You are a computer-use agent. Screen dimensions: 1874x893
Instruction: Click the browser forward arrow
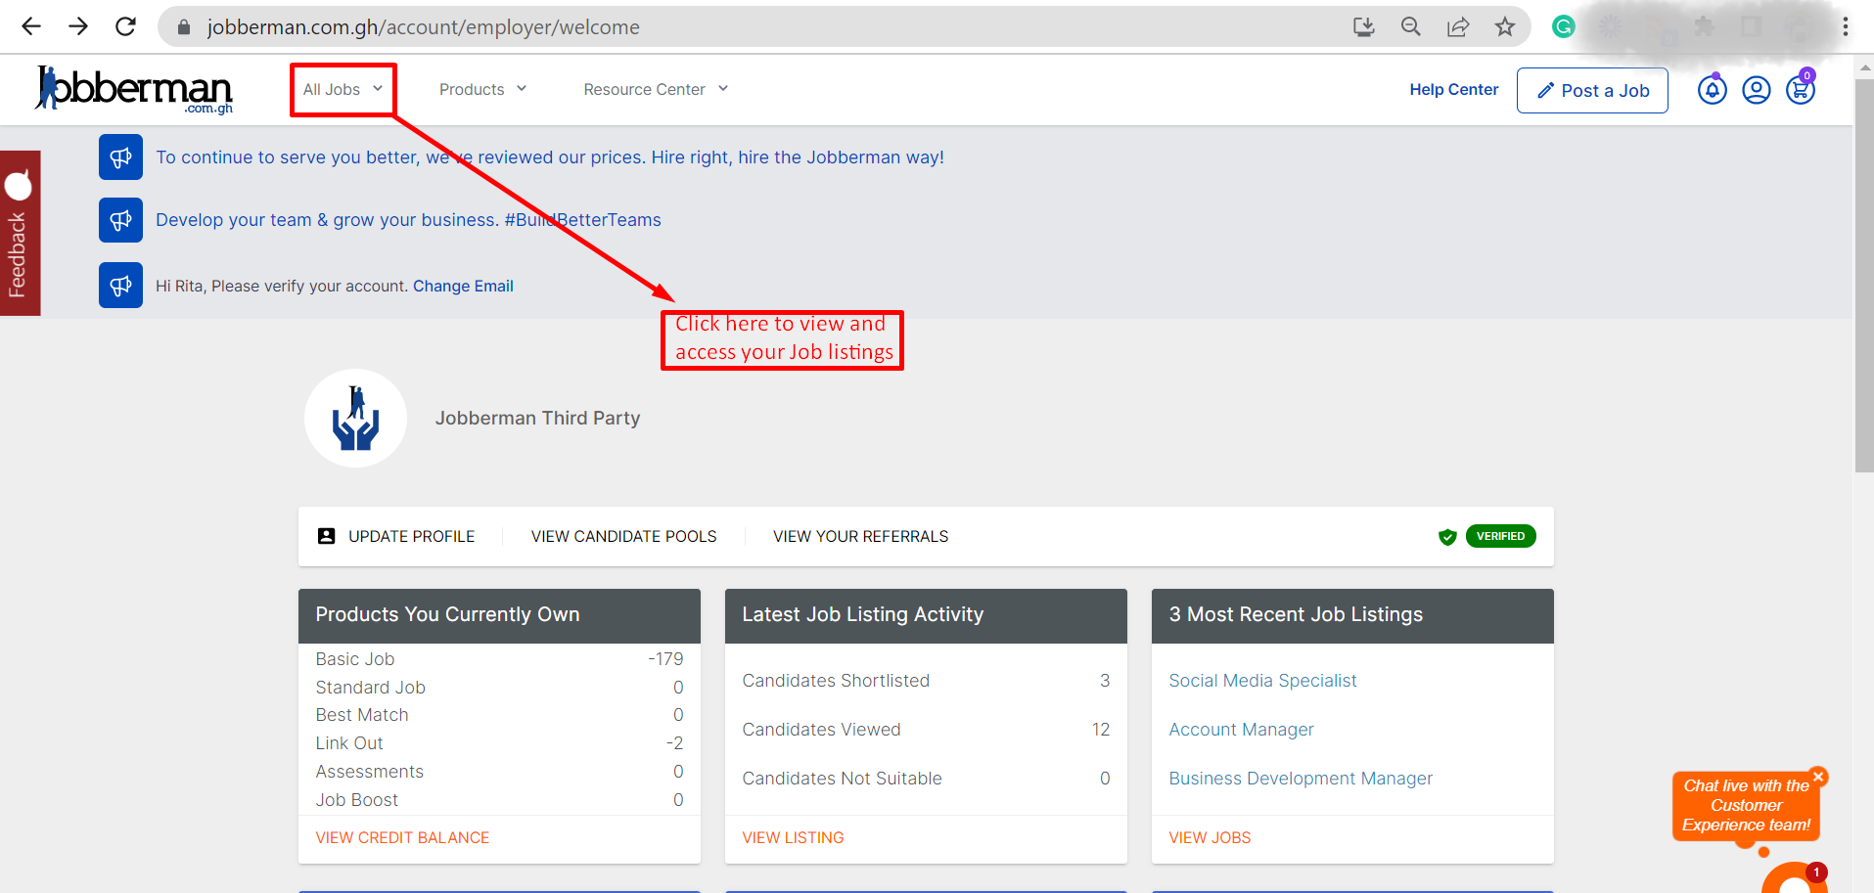point(78,26)
